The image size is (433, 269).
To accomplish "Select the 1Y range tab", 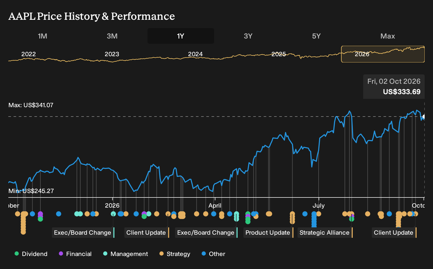I will point(181,36).
